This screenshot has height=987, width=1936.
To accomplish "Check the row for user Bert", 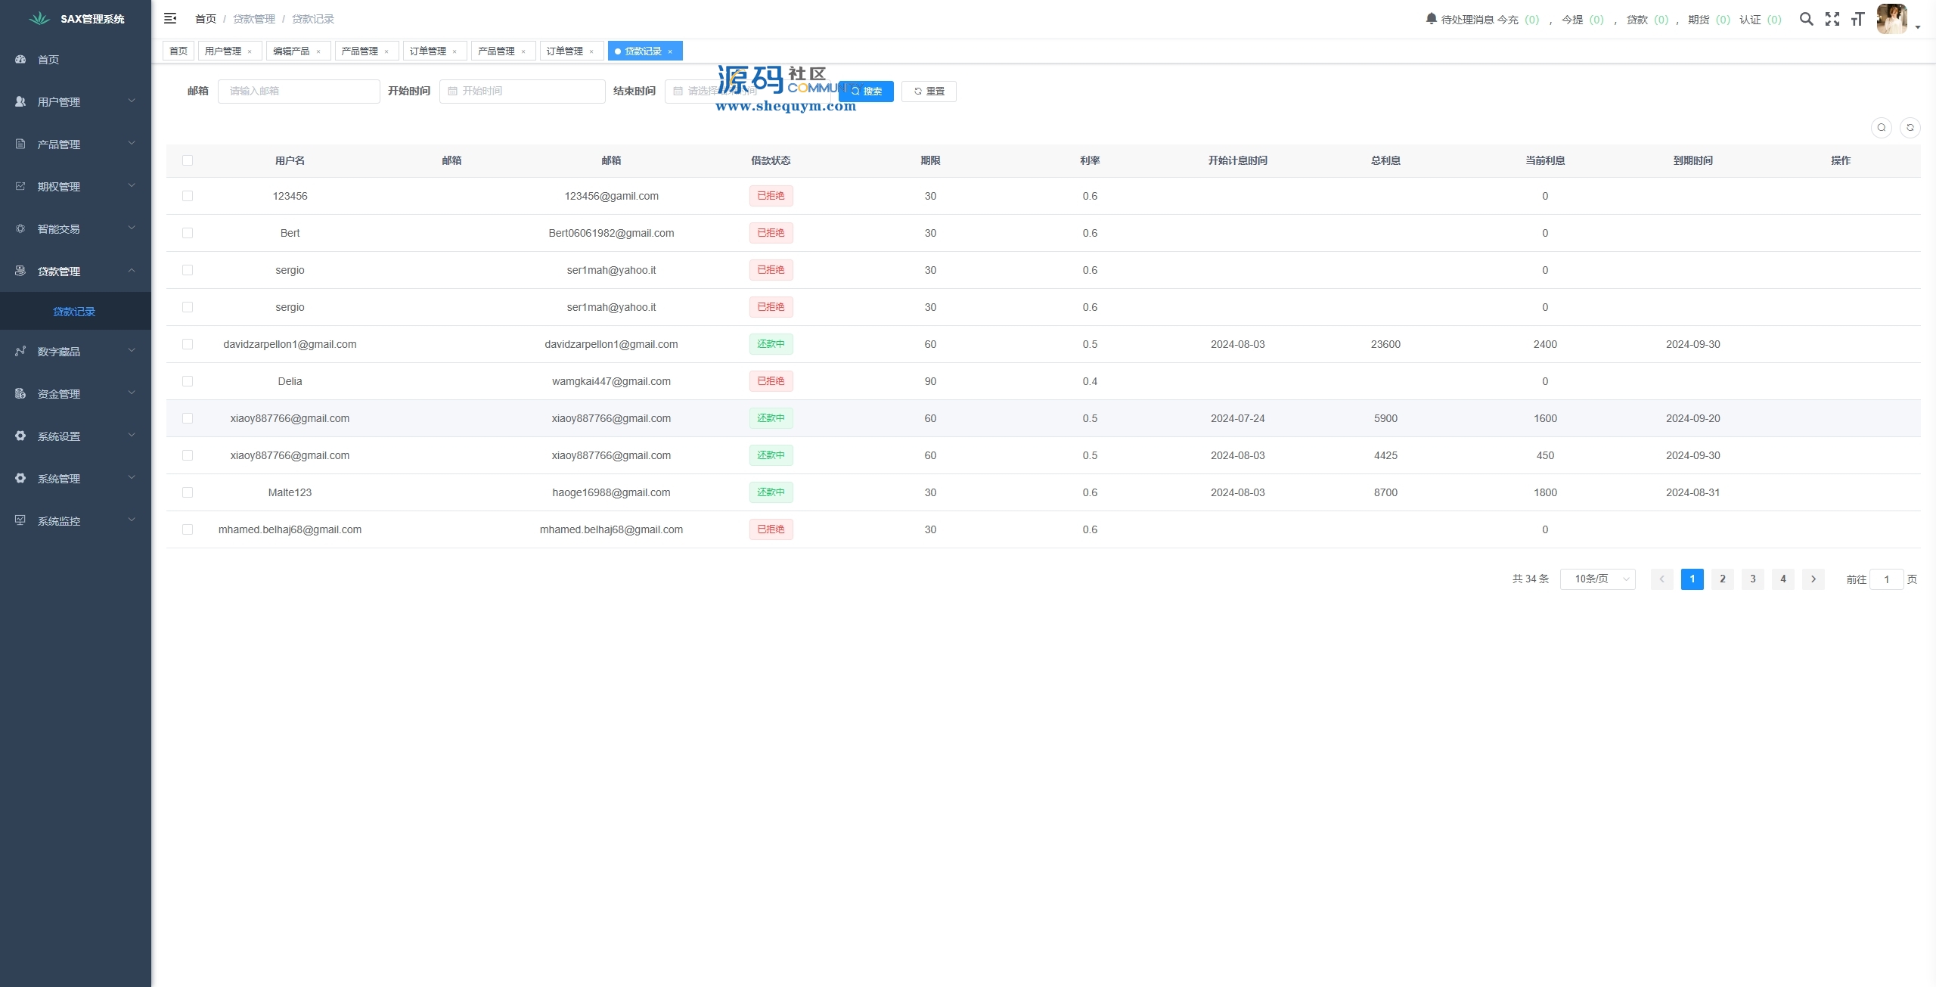I will 188,233.
